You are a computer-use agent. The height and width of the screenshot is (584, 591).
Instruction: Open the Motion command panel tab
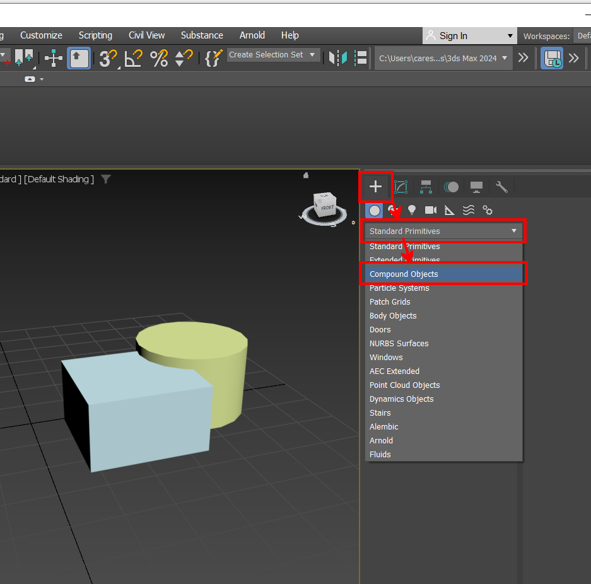[x=451, y=187]
